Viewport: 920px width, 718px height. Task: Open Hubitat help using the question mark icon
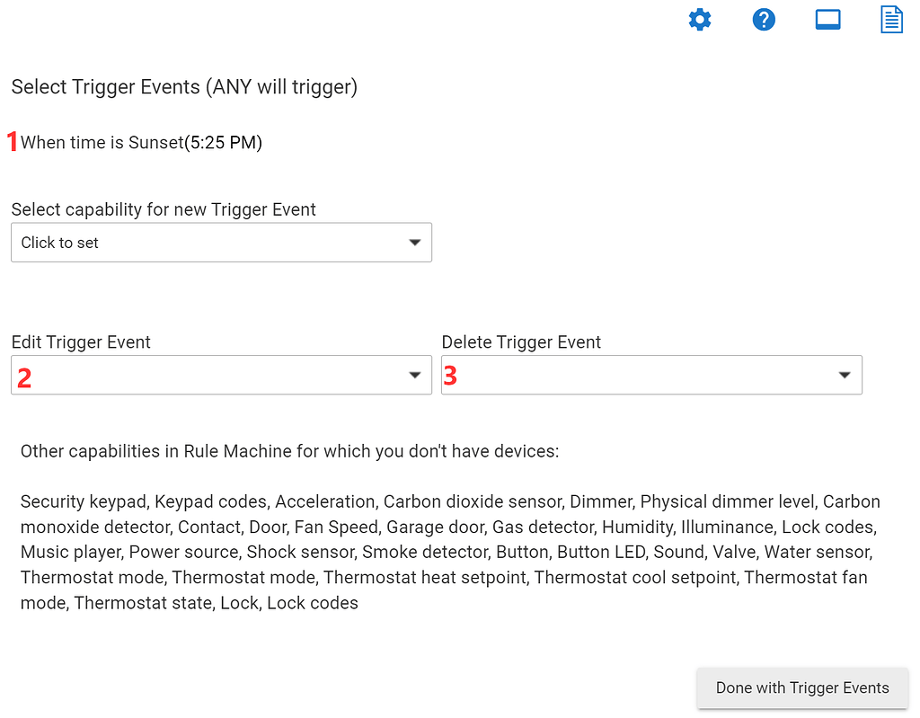764,19
